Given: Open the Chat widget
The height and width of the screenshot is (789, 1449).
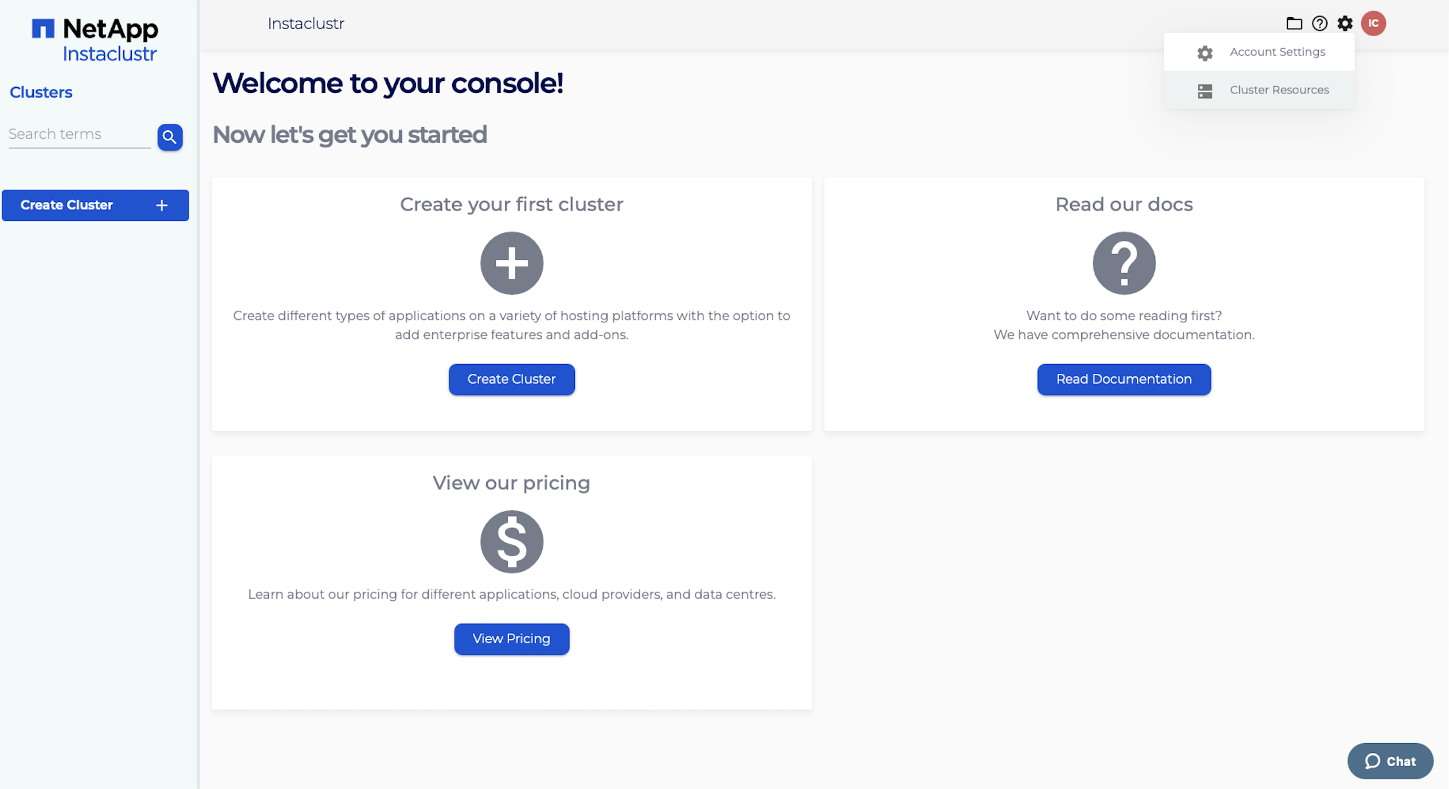Looking at the screenshot, I should [1390, 761].
